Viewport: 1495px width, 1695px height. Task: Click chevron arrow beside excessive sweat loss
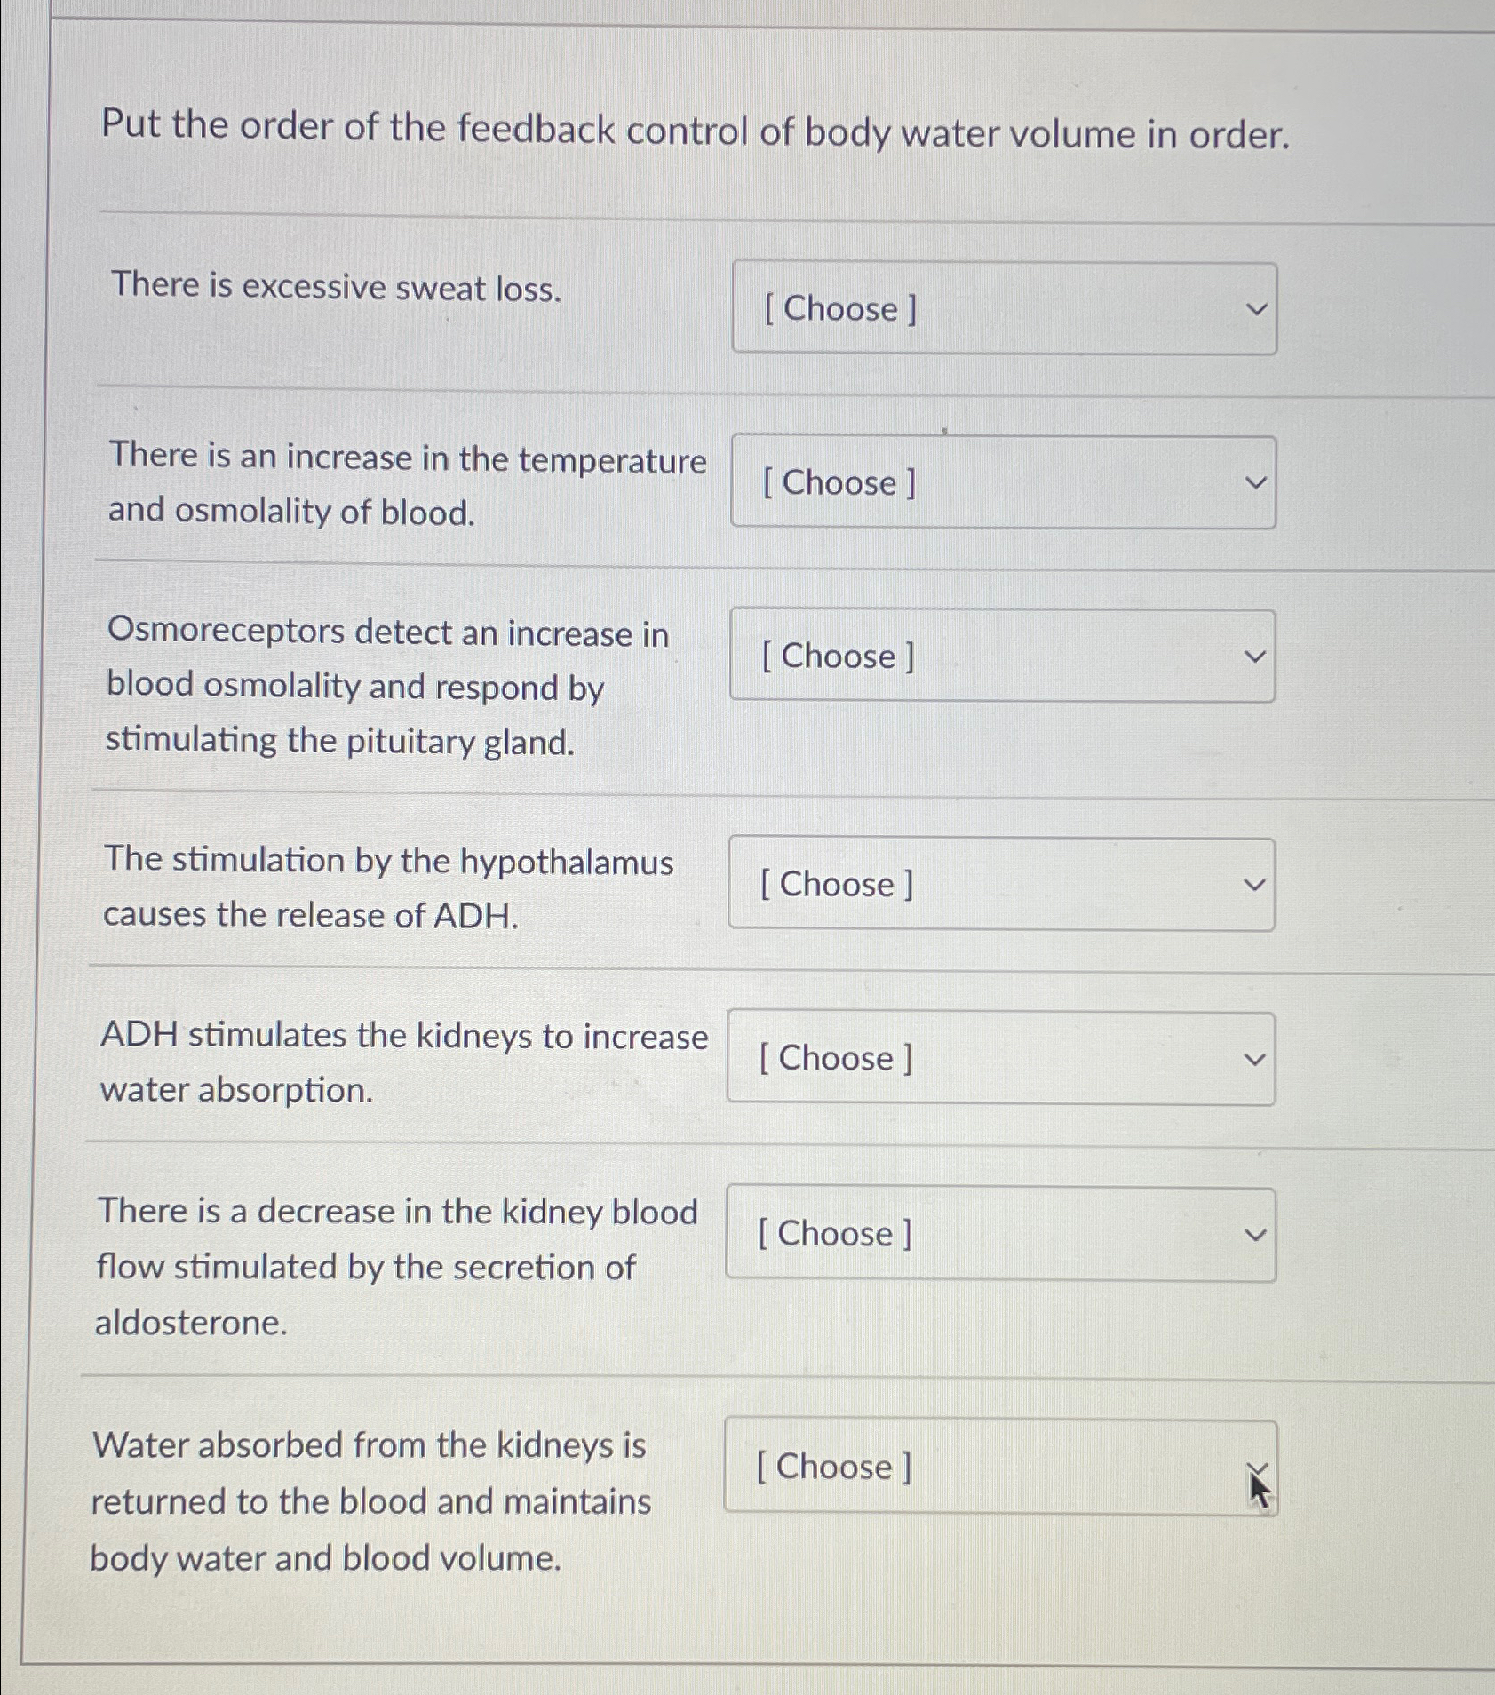pyautogui.click(x=1256, y=309)
